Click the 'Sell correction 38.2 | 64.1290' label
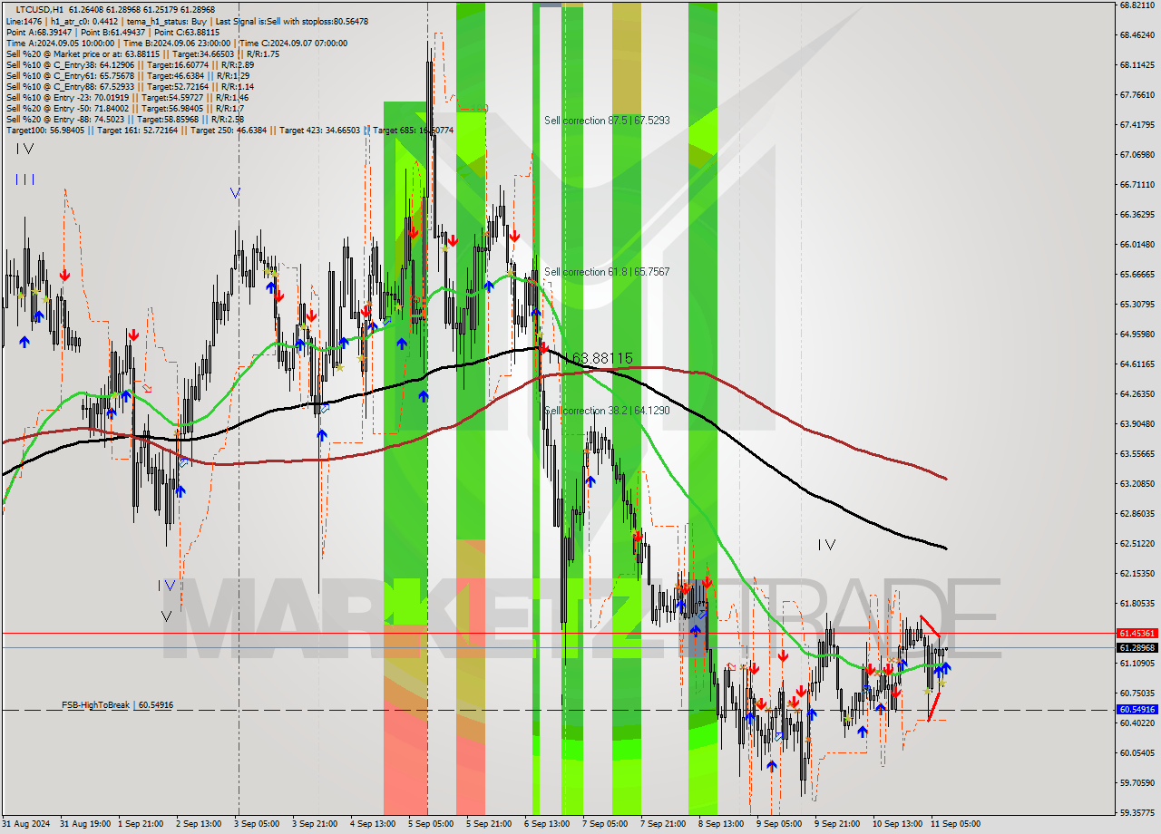 [x=607, y=410]
